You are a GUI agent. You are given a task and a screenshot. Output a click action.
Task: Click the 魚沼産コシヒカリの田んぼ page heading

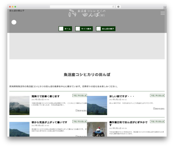tap(87, 75)
